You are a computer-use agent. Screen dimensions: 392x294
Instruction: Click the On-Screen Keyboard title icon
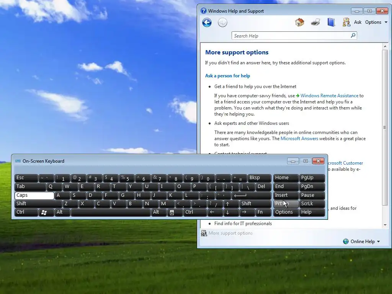click(x=18, y=161)
